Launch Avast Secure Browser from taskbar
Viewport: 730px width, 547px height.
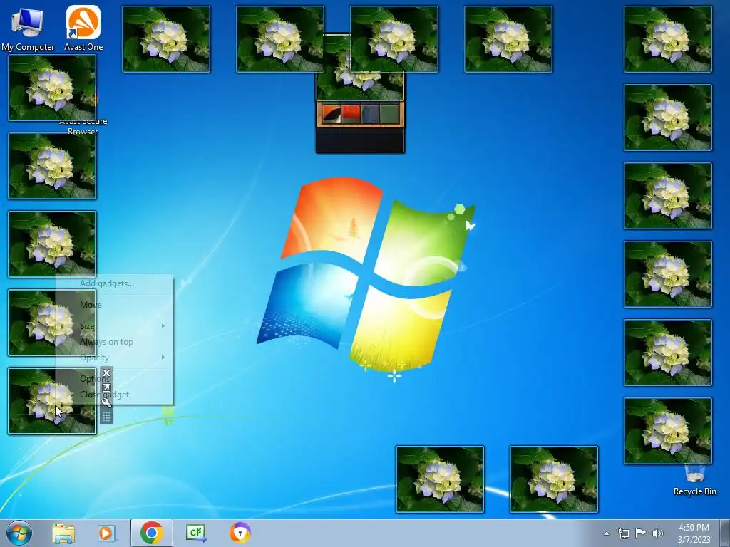point(240,533)
